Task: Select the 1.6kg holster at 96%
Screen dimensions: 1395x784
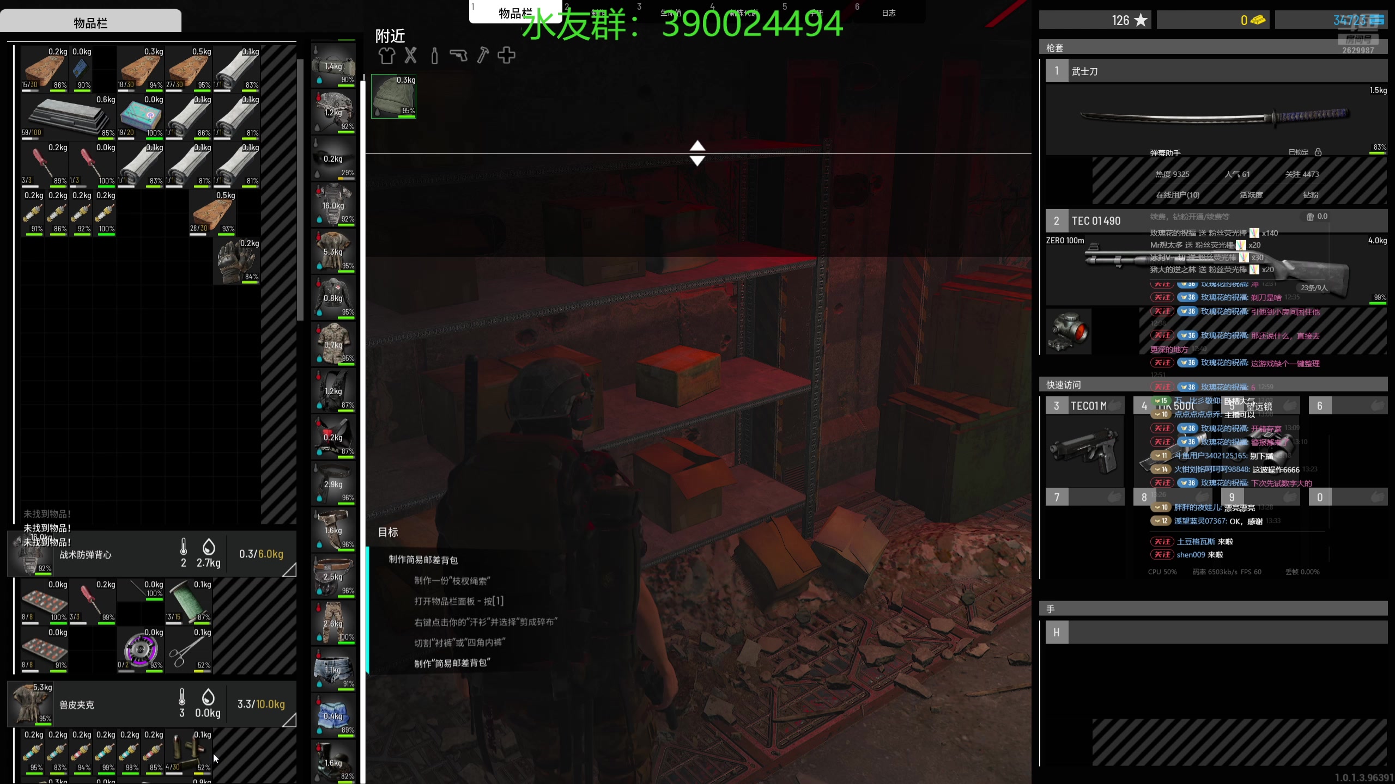Action: (x=333, y=530)
